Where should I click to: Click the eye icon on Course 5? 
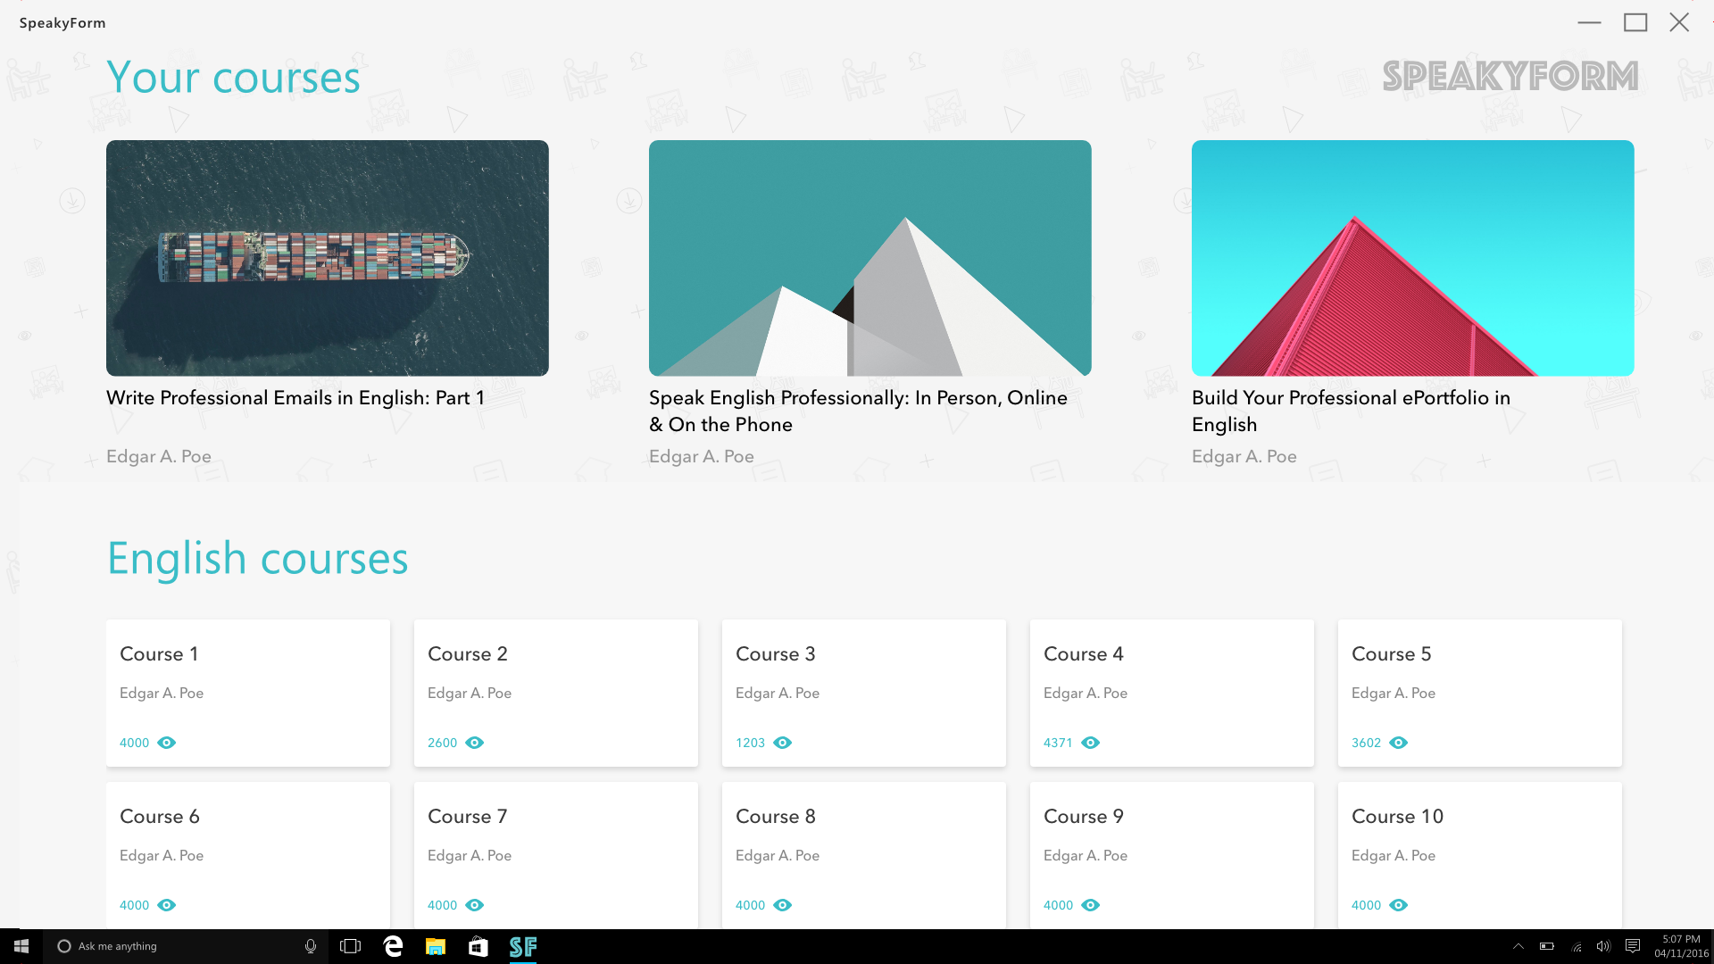pos(1399,743)
